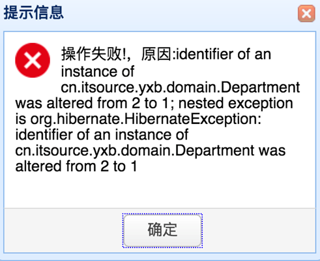The image size is (320, 261).
Task: Click the 提示信息 dialog title text
Action: pyautogui.click(x=34, y=12)
